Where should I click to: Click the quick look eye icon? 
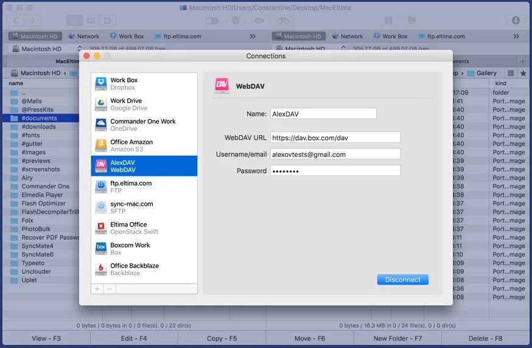tap(259, 21)
